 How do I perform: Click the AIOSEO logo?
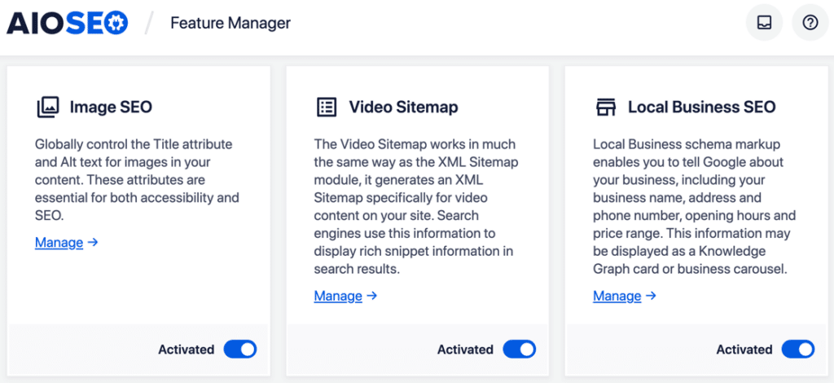[x=68, y=23]
